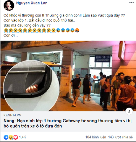Click the 'Sao mà đau lòng đến vậy' line

tap(27, 25)
